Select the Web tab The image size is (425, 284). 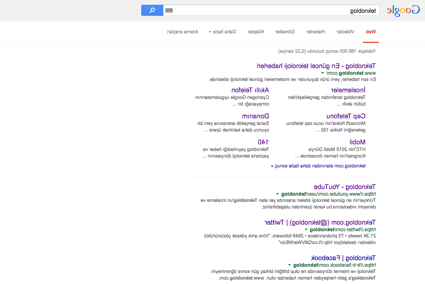371,32
